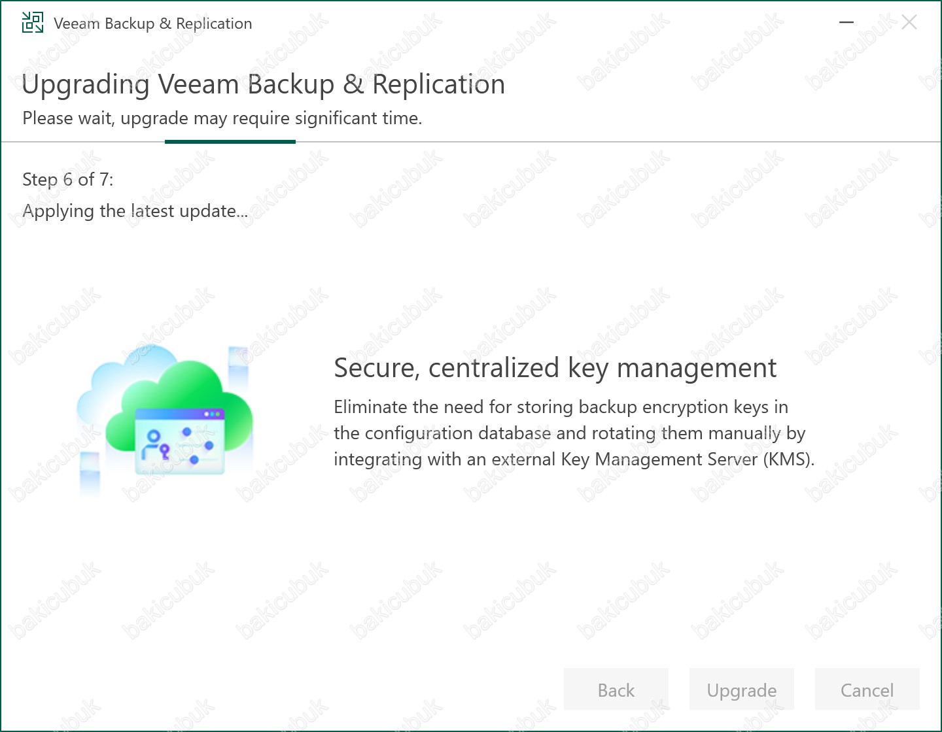Click the Upgrade button
The image size is (942, 732).
(x=741, y=690)
